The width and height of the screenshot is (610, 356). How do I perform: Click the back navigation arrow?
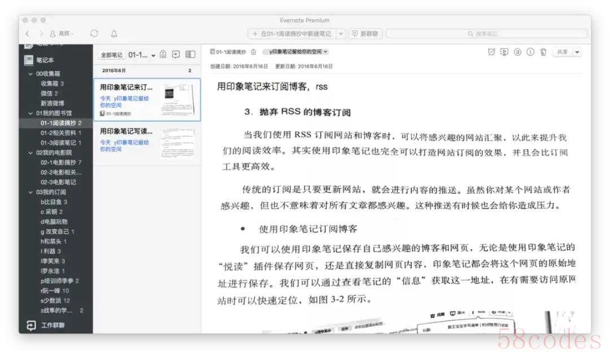coord(28,34)
